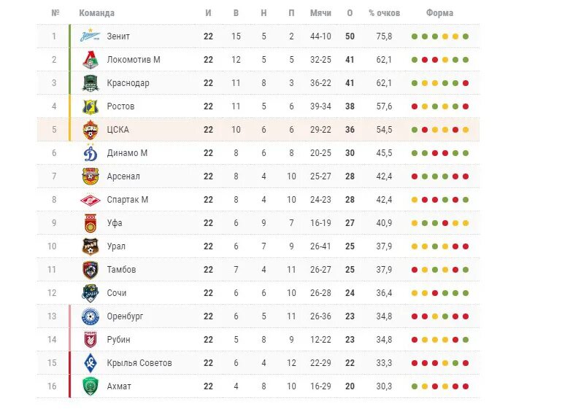Image resolution: width=562 pixels, height=409 pixels.
Task: Click the Крылья Советов club emblem
Action: point(91,363)
